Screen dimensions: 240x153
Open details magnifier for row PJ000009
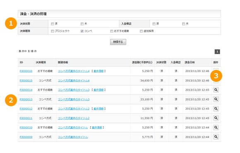[216, 137]
